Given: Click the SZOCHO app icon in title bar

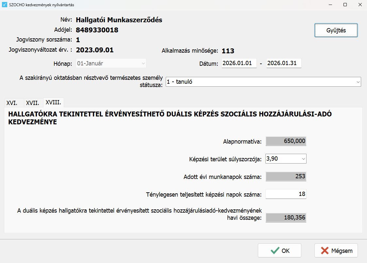Looking at the screenshot, I should [5, 5].
